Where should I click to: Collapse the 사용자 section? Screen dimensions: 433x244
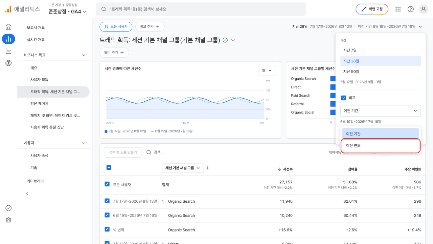pyautogui.click(x=84, y=143)
